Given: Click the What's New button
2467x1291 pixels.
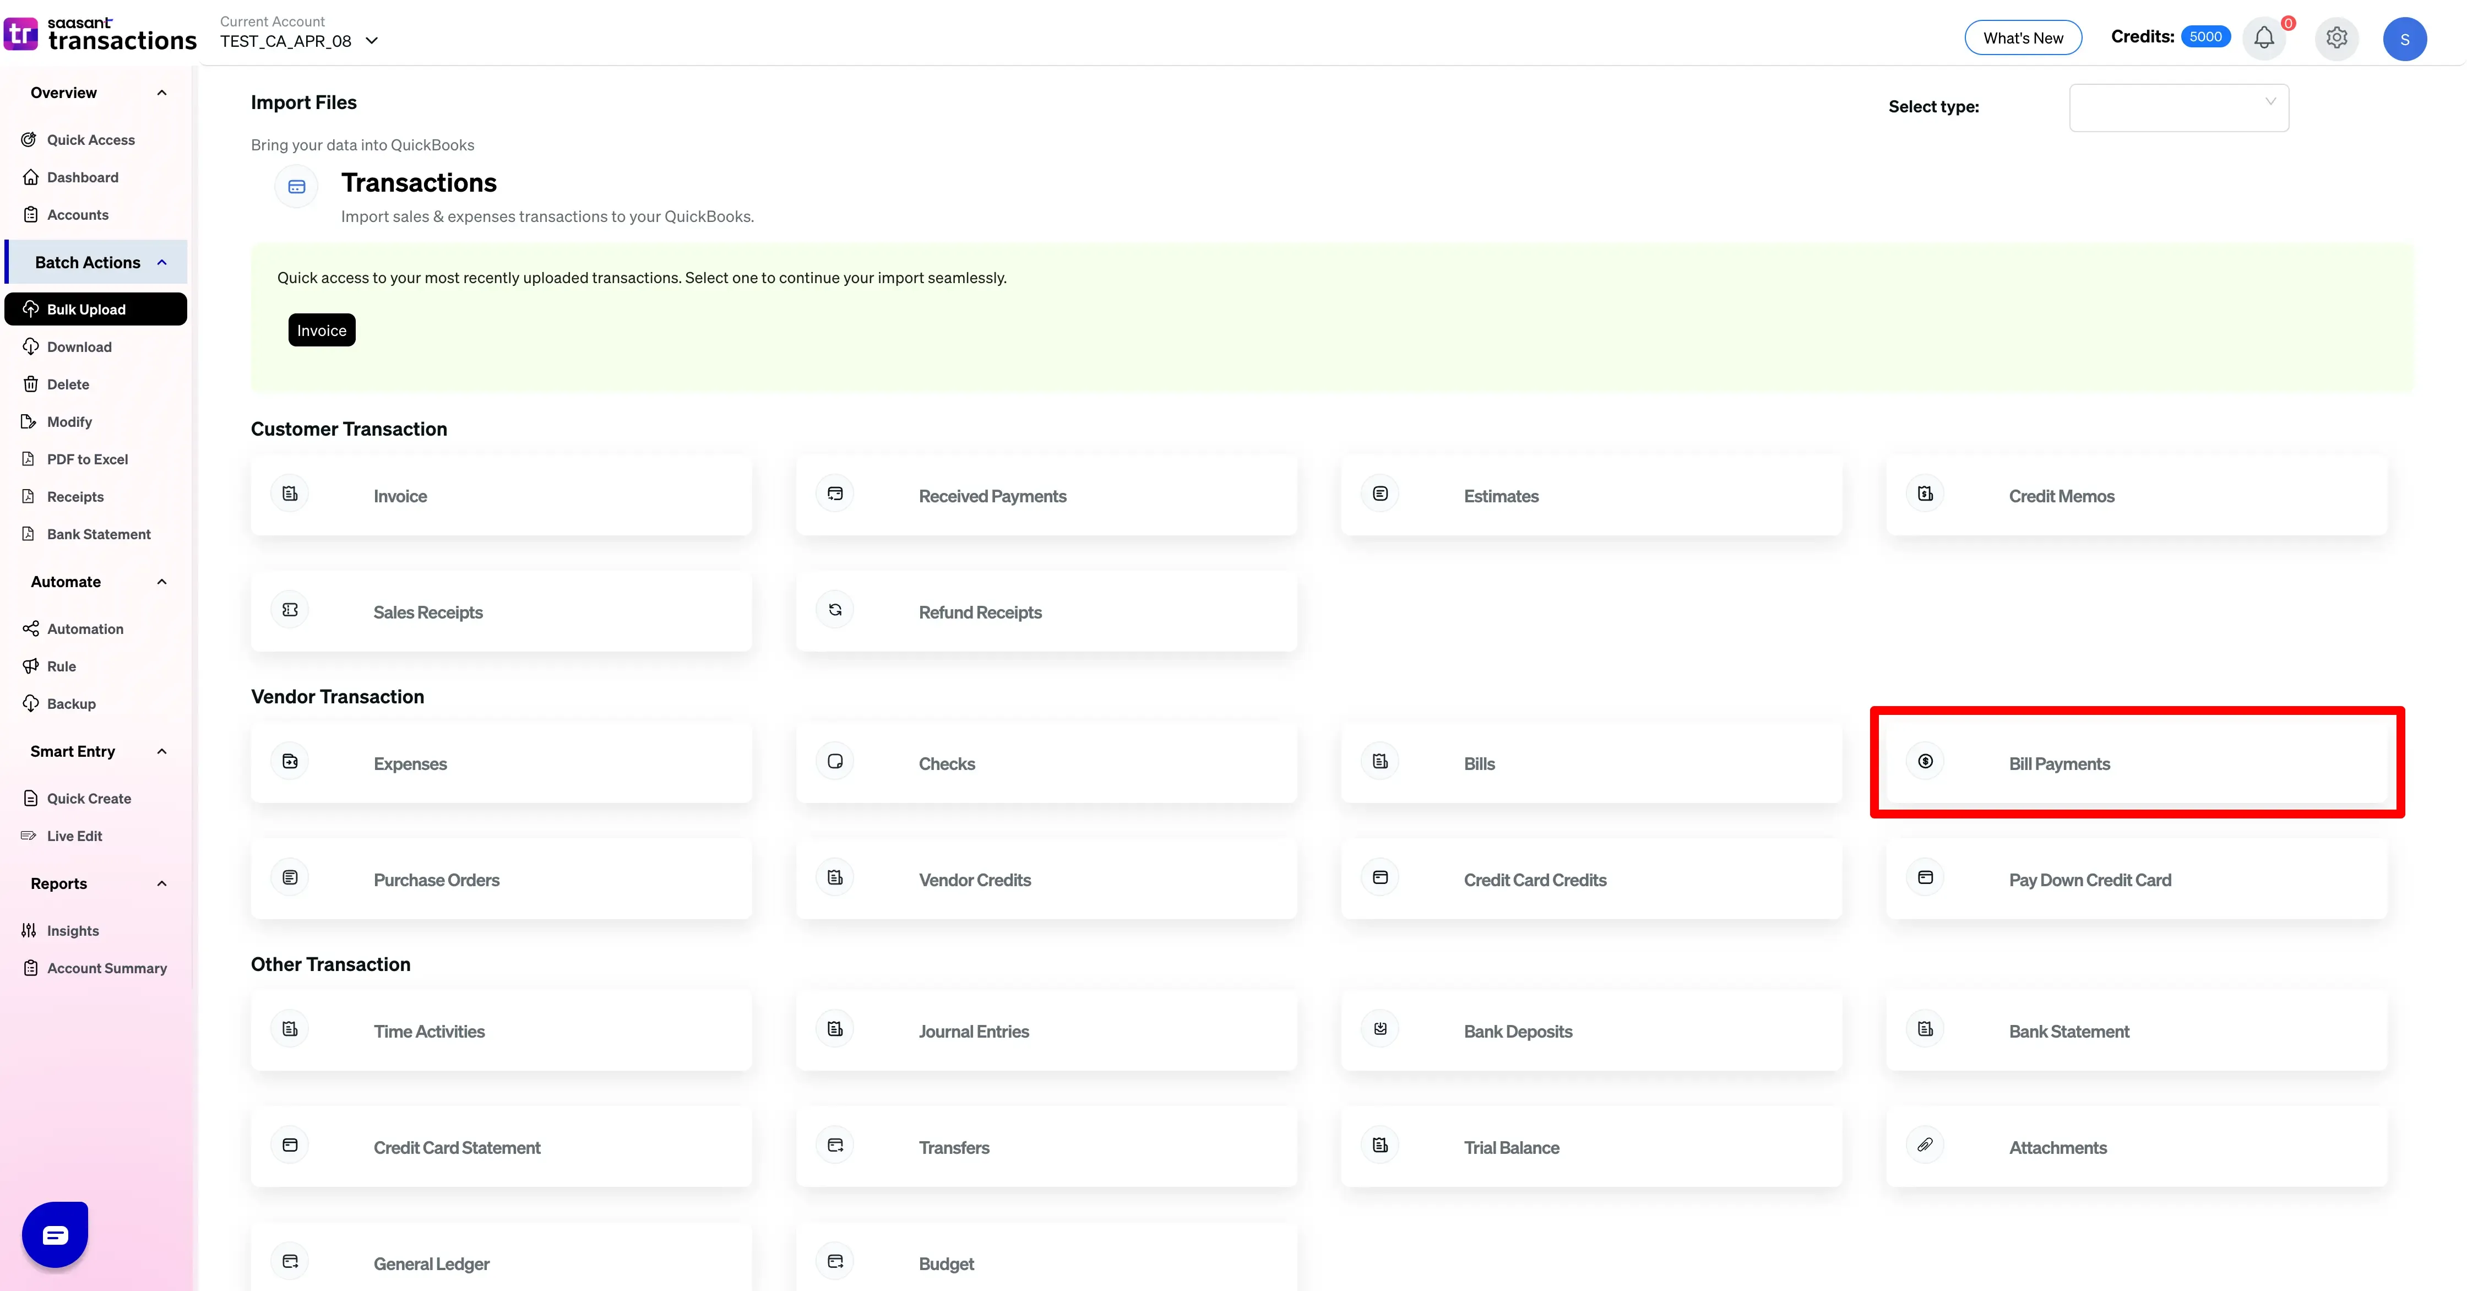Looking at the screenshot, I should click(x=2023, y=39).
